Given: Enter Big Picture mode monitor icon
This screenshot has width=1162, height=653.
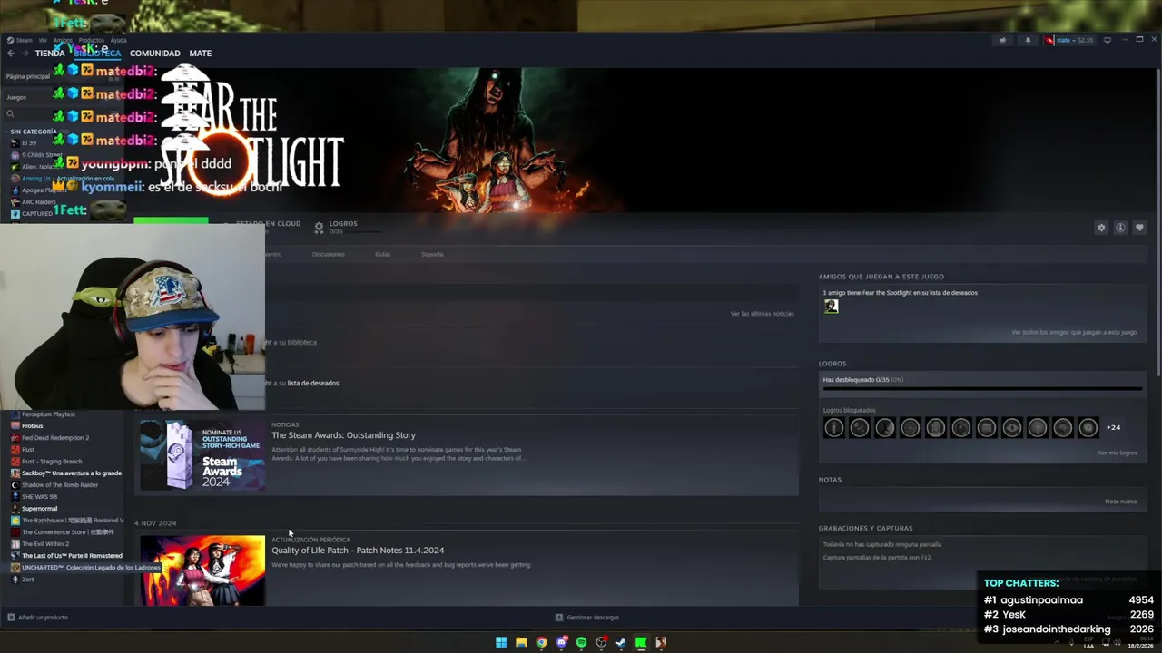Looking at the screenshot, I should [1107, 40].
